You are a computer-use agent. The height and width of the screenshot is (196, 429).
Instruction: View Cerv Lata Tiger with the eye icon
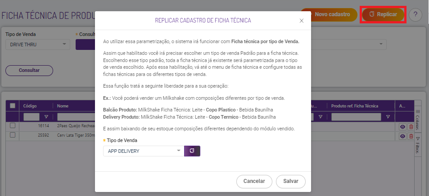pyautogui.click(x=402, y=136)
